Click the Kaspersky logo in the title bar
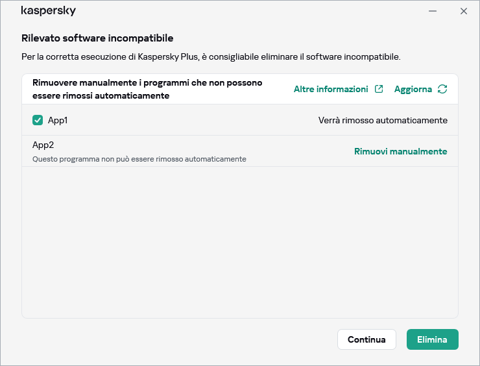This screenshot has width=480, height=366. [x=49, y=11]
